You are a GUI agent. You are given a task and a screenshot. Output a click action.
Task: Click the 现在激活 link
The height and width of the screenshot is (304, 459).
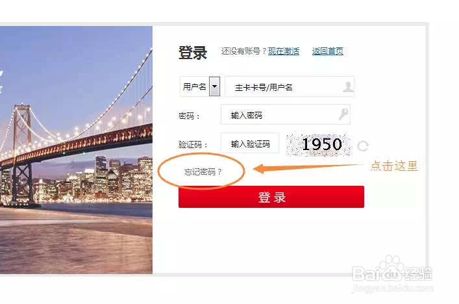pos(284,51)
